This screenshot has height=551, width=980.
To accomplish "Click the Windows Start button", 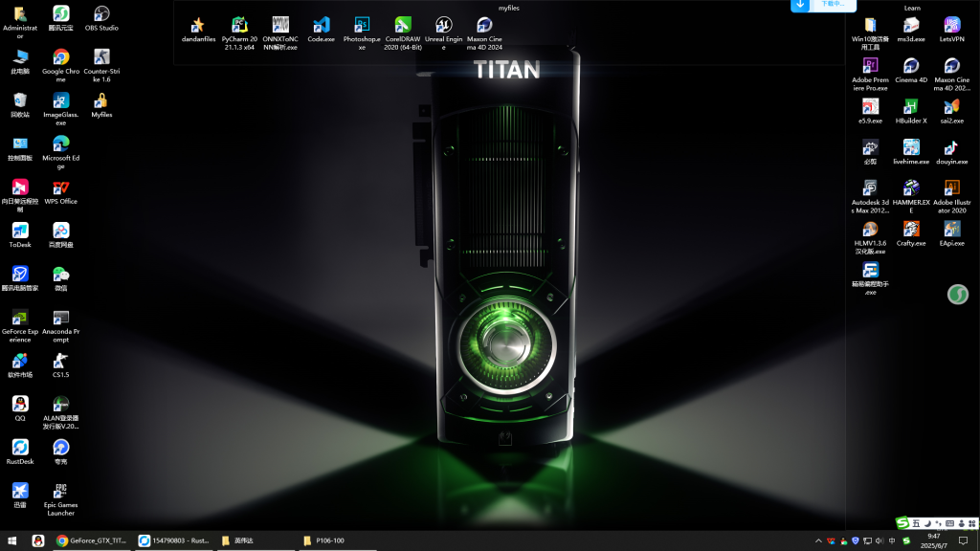I will pos(11,540).
